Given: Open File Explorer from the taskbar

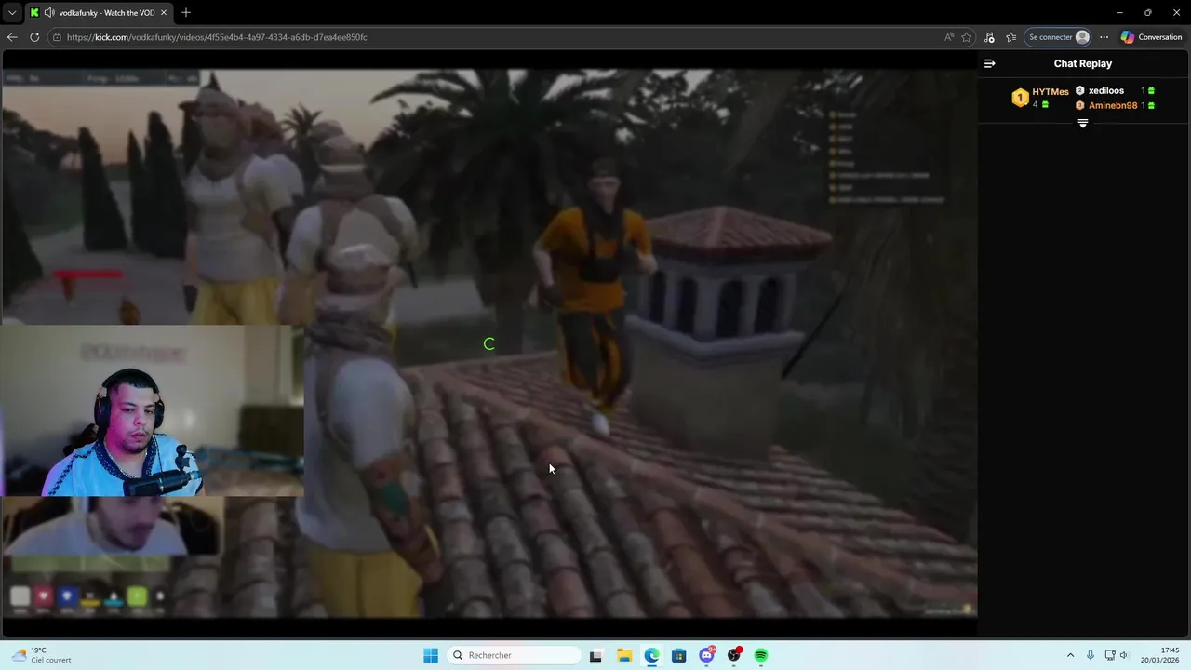Looking at the screenshot, I should click(624, 655).
